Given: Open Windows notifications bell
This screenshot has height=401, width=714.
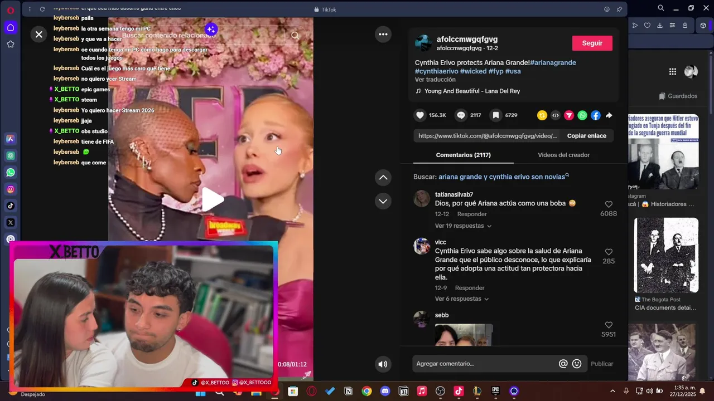Looking at the screenshot, I should click(x=702, y=391).
